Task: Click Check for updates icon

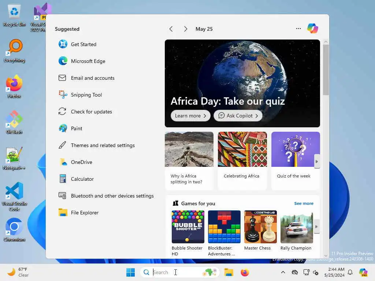Action: point(62,111)
